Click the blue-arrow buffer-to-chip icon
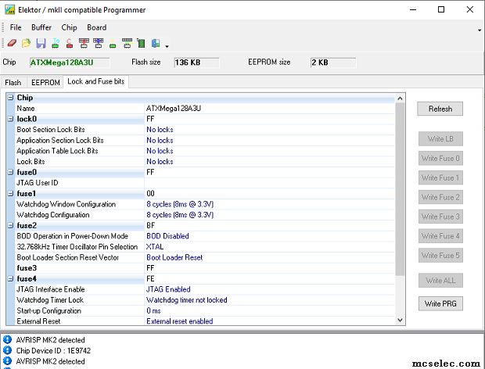This screenshot has height=369, width=485. point(99,43)
